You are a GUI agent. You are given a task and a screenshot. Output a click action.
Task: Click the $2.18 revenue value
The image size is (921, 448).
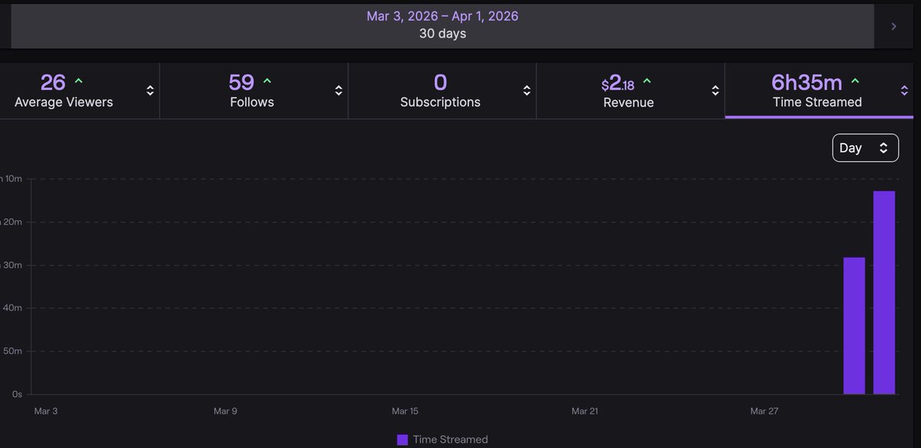[x=618, y=83]
